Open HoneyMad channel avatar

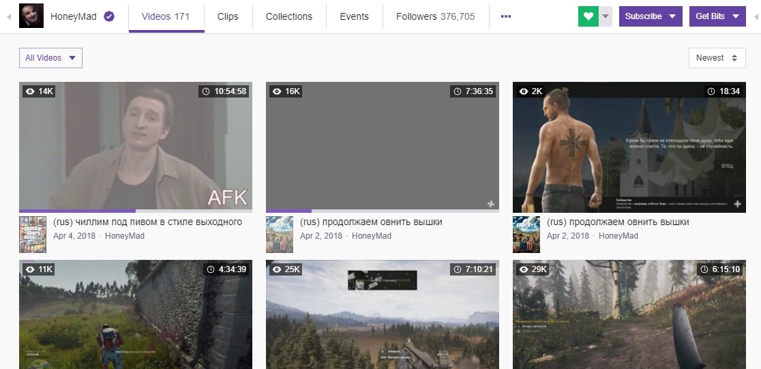pyautogui.click(x=31, y=16)
